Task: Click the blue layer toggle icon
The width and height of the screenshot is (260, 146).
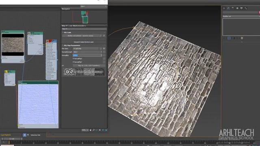Action: [24, 135]
